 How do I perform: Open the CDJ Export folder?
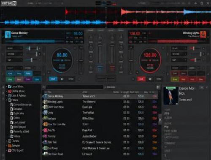[16, 150]
